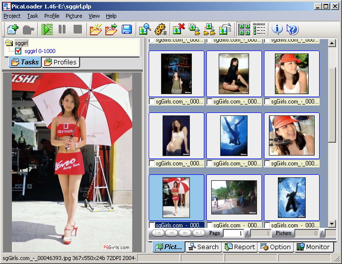
Task: Toggle the sggirl 0-1000 task checkbox
Action: point(19,51)
